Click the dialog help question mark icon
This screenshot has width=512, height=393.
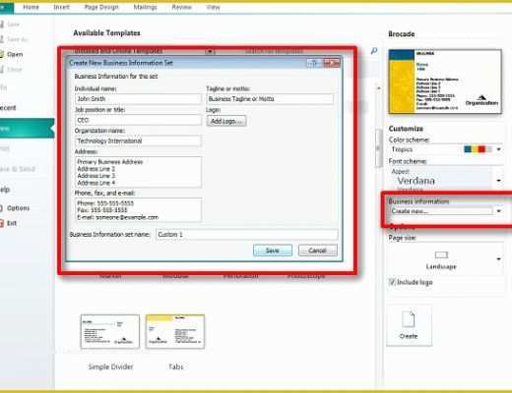coord(314,63)
